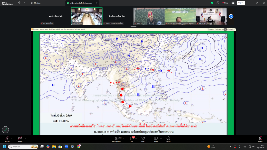Select the highlighted conference room video thumbnail
The height and width of the screenshot is (150, 267).
coord(82,16)
